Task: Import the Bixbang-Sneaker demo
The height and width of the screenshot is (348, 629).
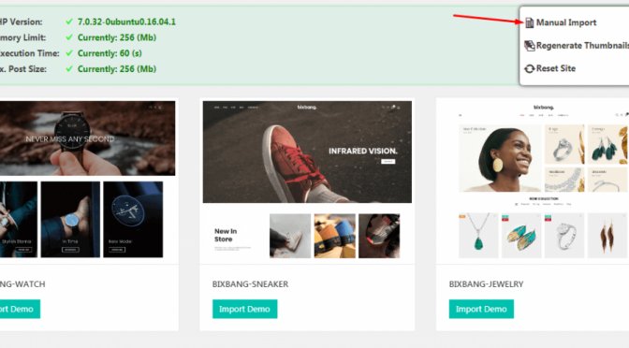Action: [x=244, y=309]
